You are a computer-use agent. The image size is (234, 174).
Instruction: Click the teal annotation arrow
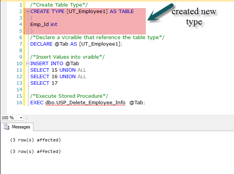pyautogui.click(x=161, y=12)
